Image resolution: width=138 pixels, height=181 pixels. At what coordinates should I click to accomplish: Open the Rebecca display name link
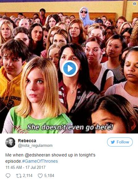(x=27, y=141)
